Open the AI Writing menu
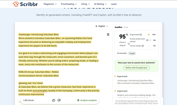The image size is (177, 105). 100,4
